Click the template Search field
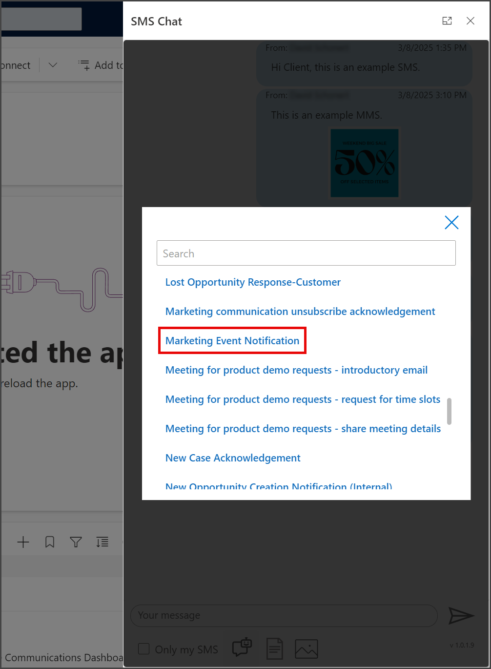Image resolution: width=491 pixels, height=669 pixels. (306, 253)
